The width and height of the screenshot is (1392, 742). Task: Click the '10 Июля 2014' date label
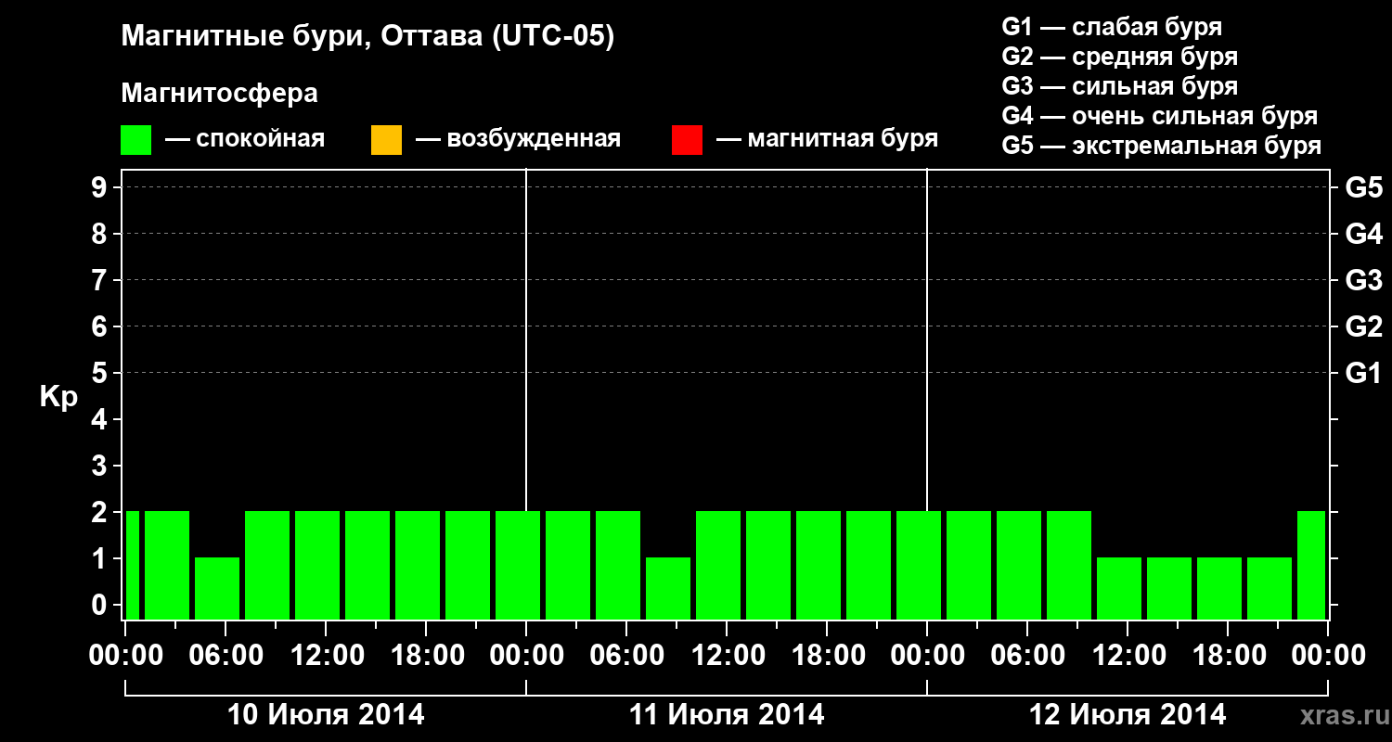coord(326,715)
